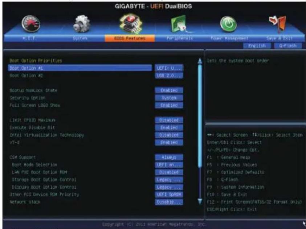The height and width of the screenshot is (229, 306).
Task: Click the Save & Exit door icon
Action: click(277, 24)
